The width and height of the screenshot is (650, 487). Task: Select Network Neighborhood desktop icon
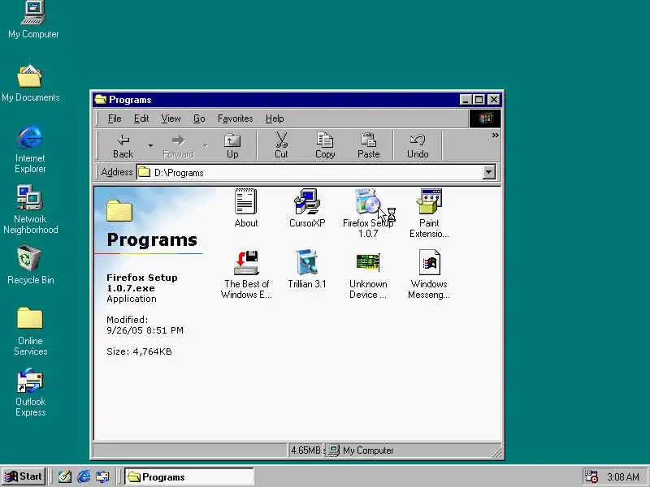point(30,209)
